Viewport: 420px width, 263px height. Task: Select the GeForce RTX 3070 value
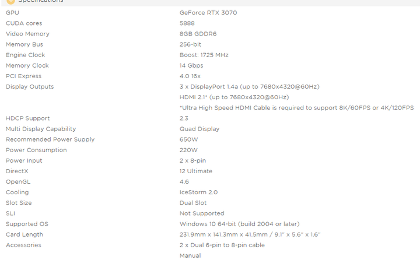point(208,13)
